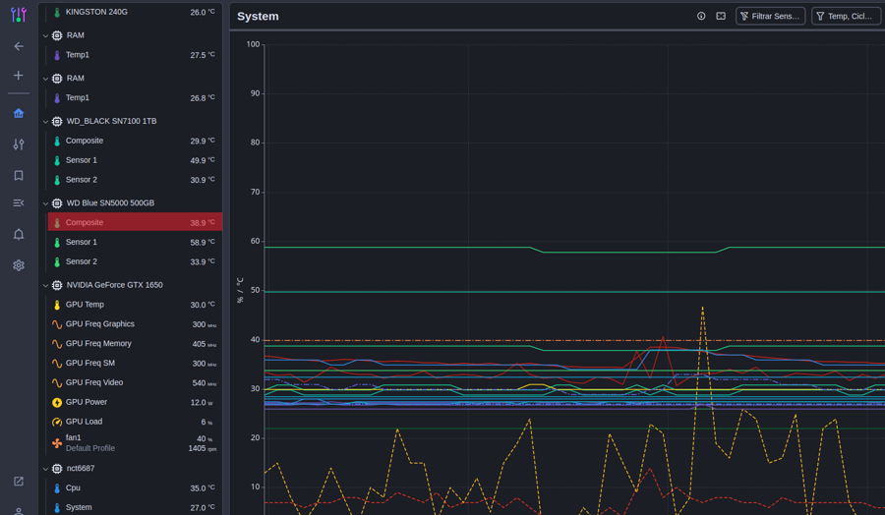Click the yellow GPU Temp thermometer icon
This screenshot has height=515, width=885.
click(57, 306)
